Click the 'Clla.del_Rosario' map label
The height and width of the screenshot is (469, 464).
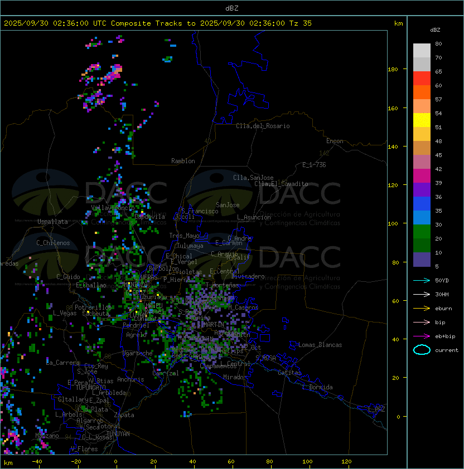[263, 126]
